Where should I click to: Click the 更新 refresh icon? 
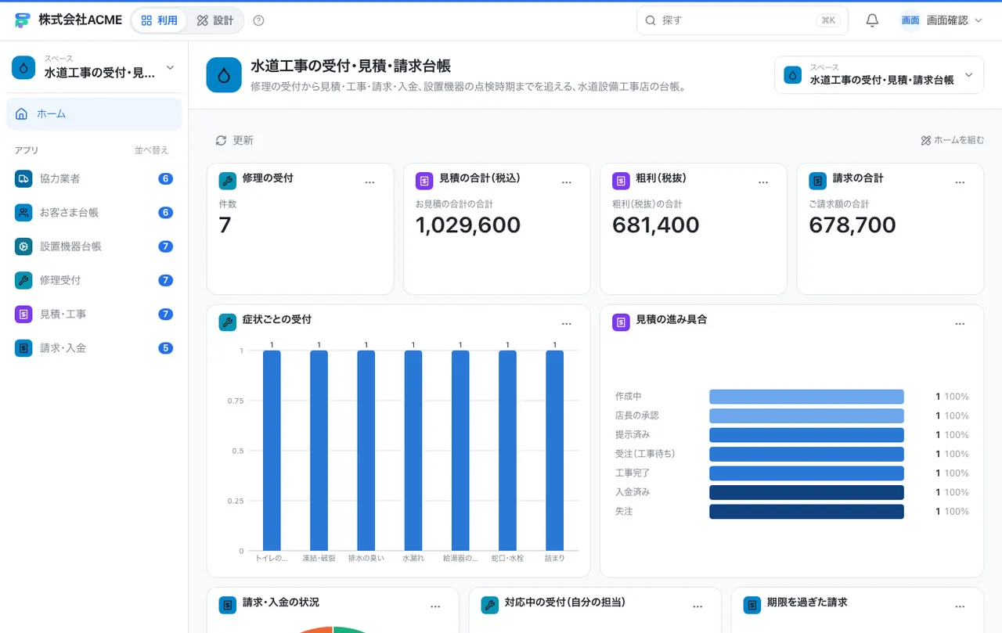[221, 140]
